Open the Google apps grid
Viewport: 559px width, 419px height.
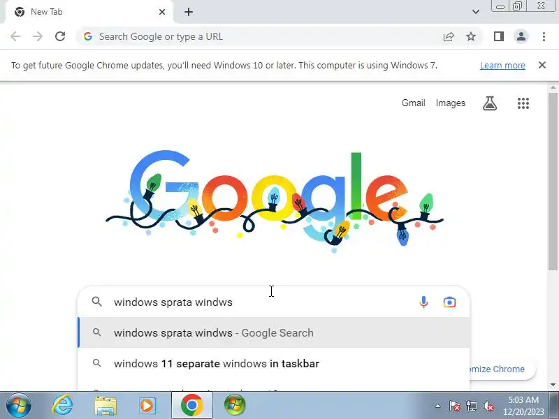[x=523, y=103]
